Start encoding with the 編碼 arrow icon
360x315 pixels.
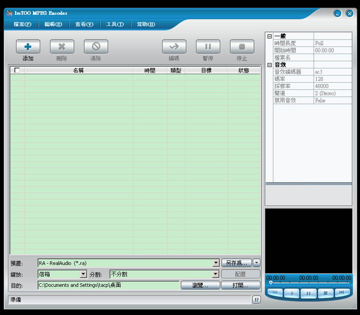[174, 46]
